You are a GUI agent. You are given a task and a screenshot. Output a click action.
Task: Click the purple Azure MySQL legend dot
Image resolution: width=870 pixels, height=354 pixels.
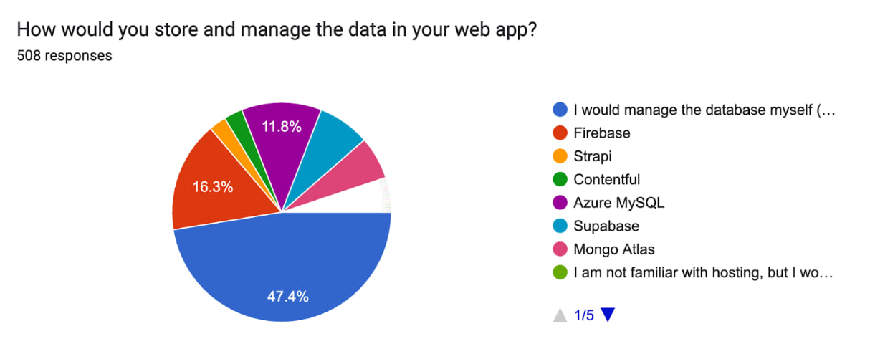pyautogui.click(x=560, y=203)
